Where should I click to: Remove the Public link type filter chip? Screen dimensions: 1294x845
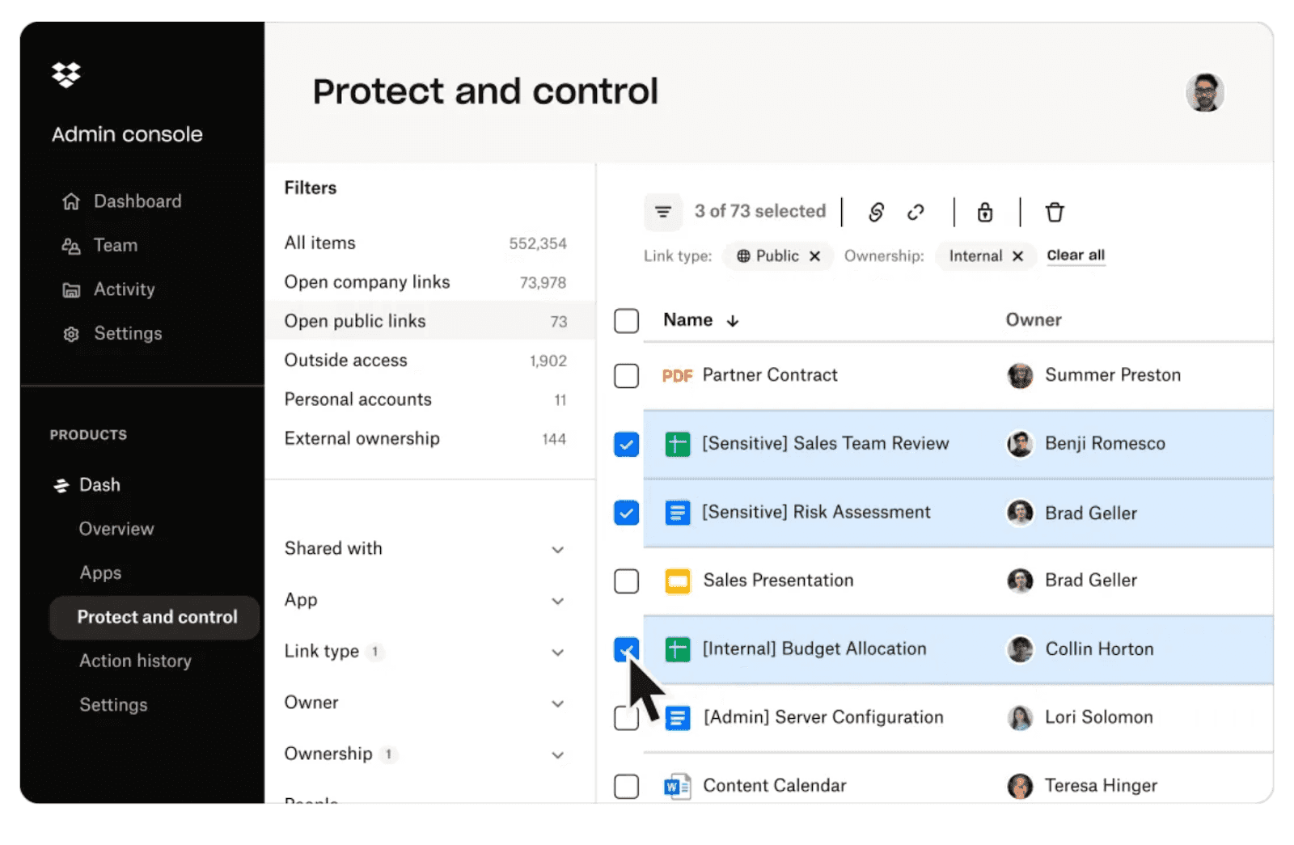click(814, 256)
